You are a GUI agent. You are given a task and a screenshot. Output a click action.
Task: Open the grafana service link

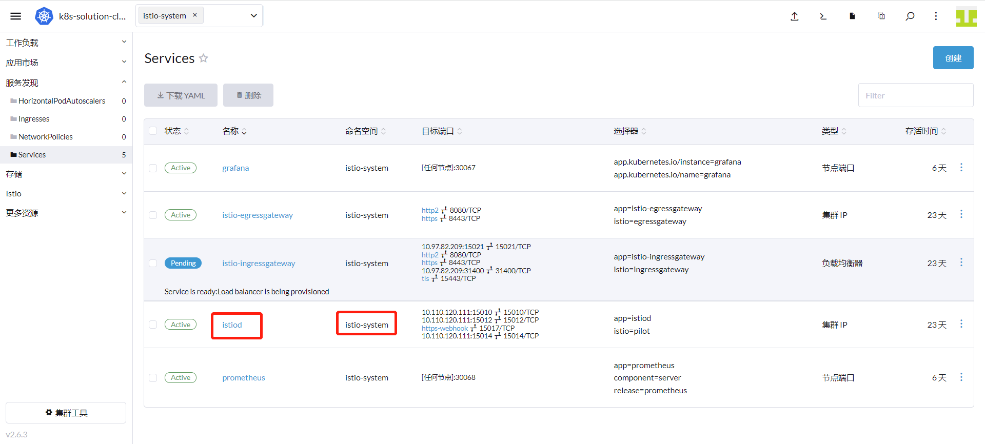(235, 168)
